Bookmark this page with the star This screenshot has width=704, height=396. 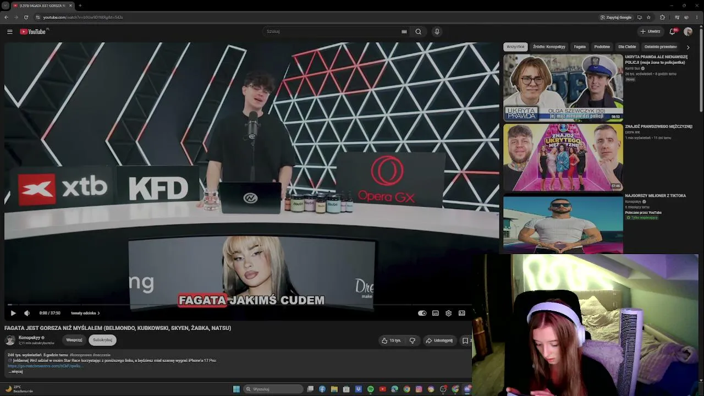click(649, 17)
